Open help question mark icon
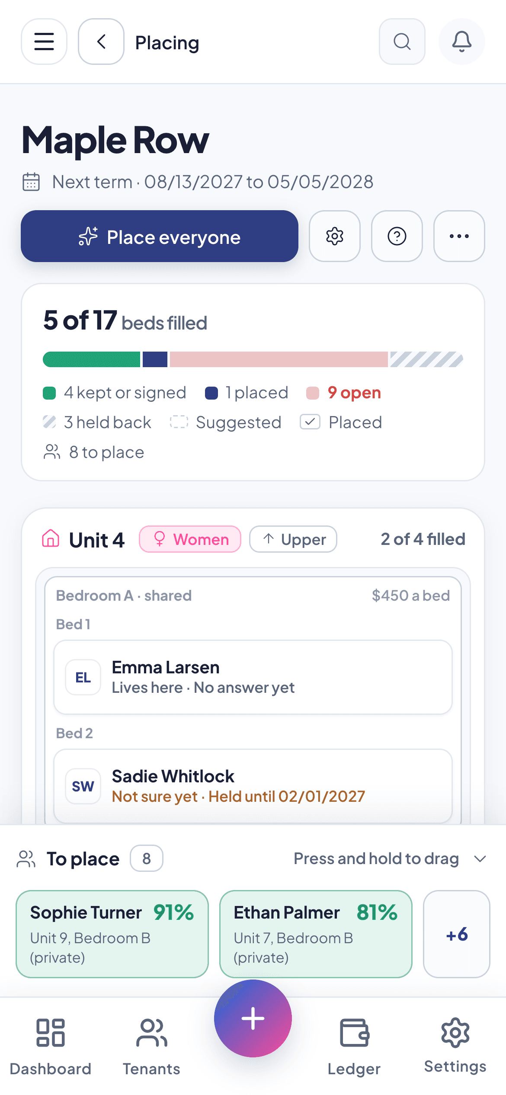 tap(397, 236)
